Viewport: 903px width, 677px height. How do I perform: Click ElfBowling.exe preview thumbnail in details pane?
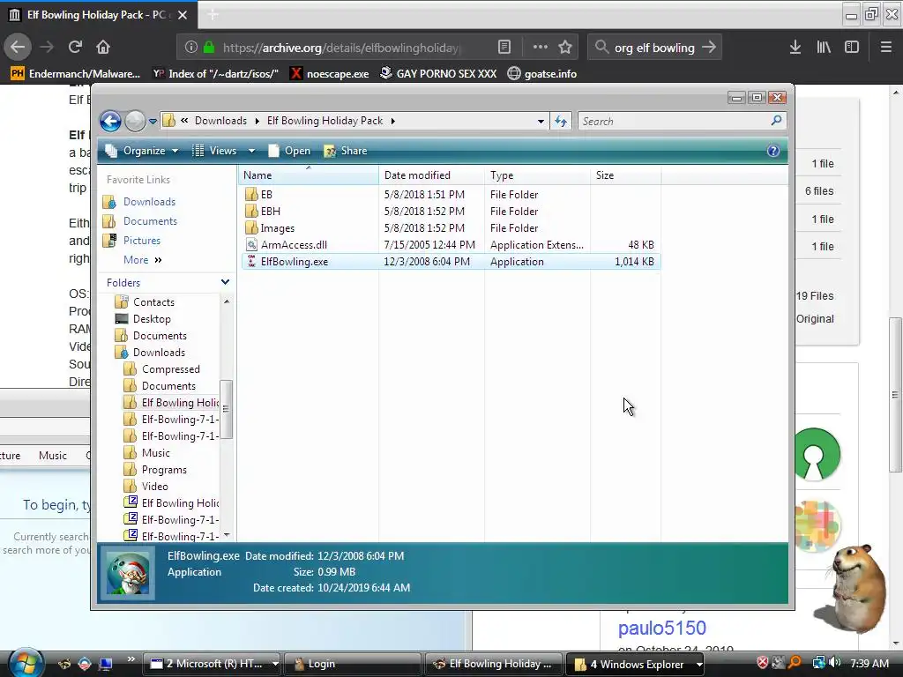pyautogui.click(x=128, y=573)
